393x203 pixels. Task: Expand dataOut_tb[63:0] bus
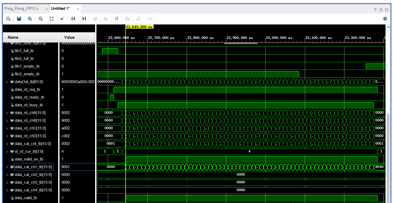click(7, 82)
